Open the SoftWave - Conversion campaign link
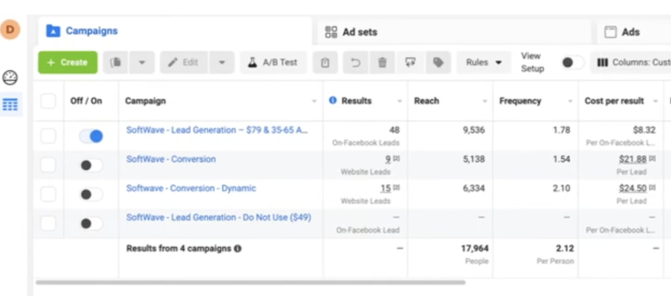The height and width of the screenshot is (296, 671). tap(171, 159)
